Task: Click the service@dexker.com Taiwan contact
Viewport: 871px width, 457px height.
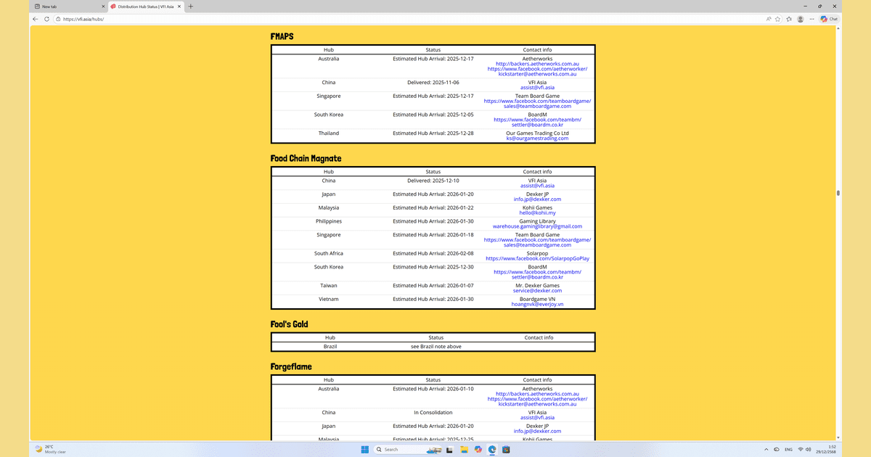Action: pyautogui.click(x=537, y=291)
